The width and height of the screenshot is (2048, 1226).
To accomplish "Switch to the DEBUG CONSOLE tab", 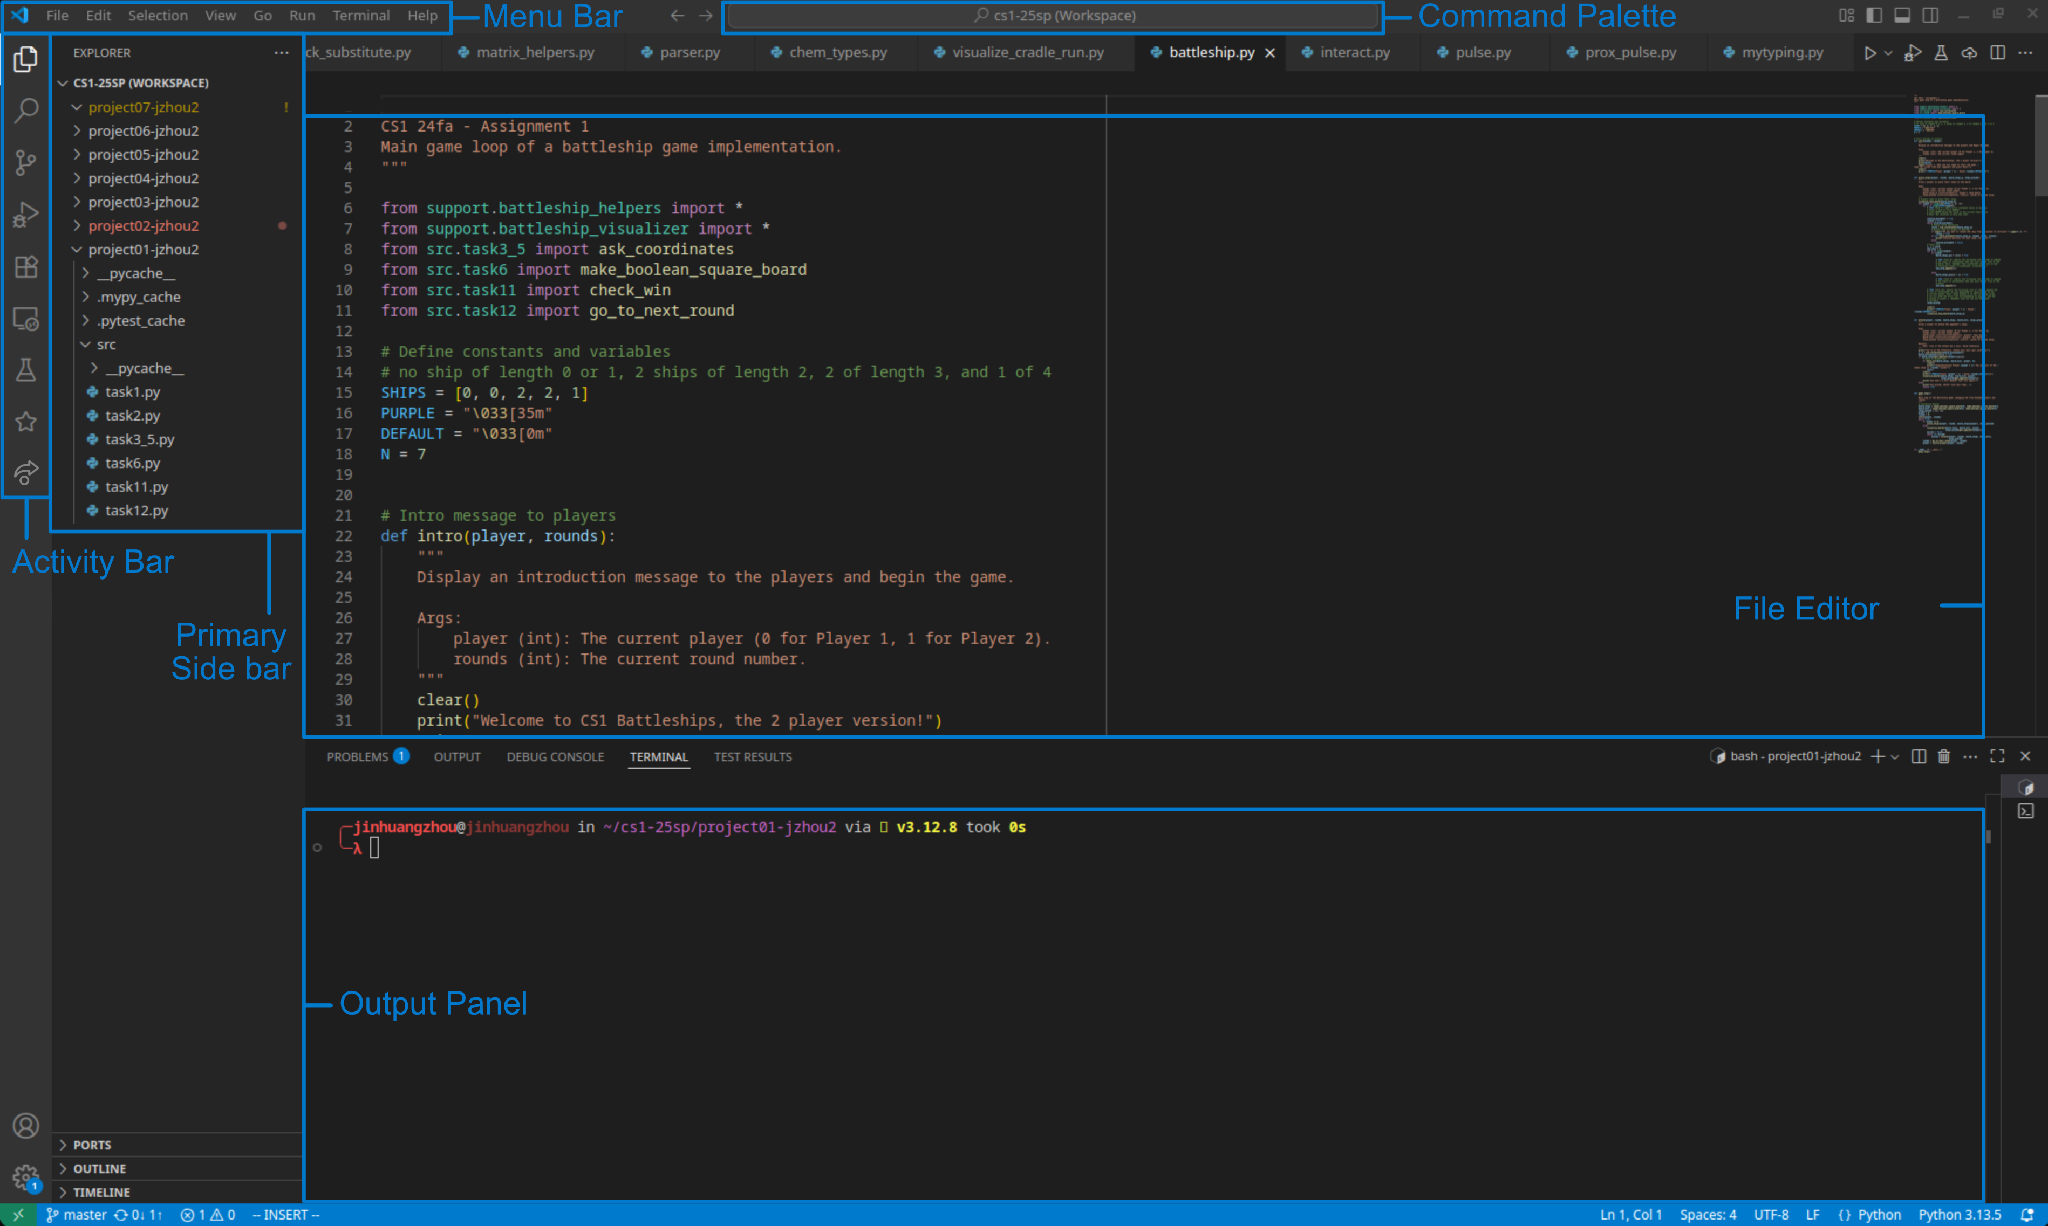I will (x=555, y=757).
